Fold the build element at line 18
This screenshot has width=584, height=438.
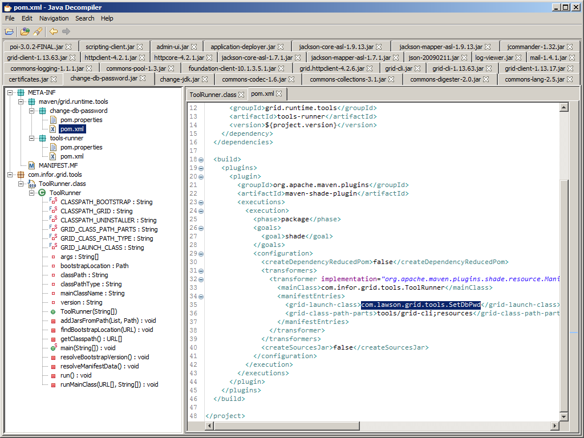click(x=201, y=160)
